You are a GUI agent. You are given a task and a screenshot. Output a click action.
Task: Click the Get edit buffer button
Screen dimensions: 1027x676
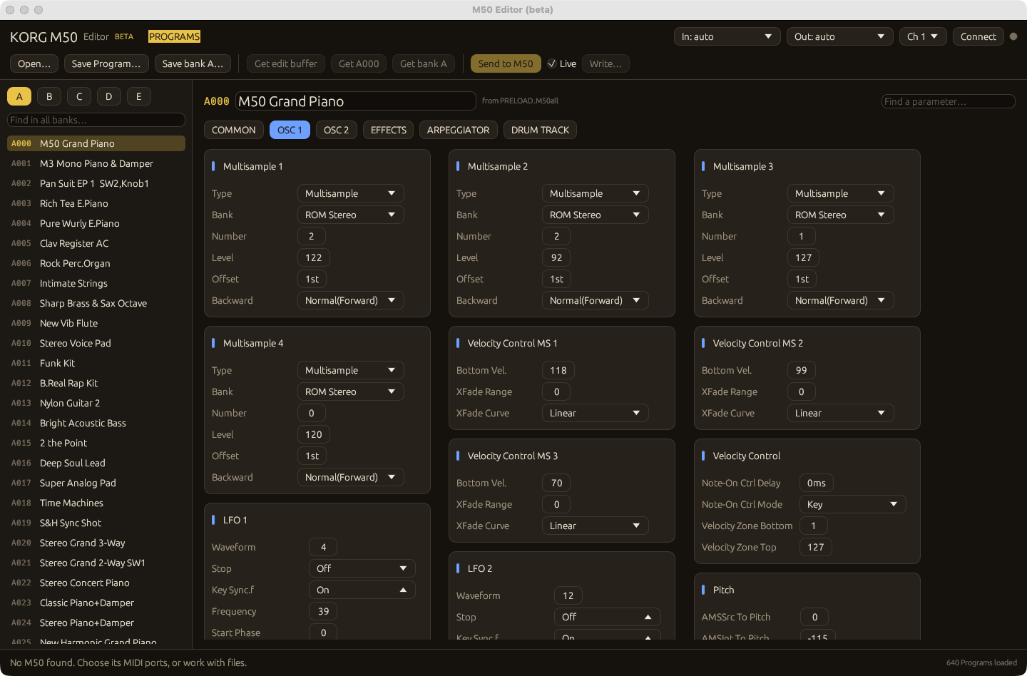(x=286, y=63)
